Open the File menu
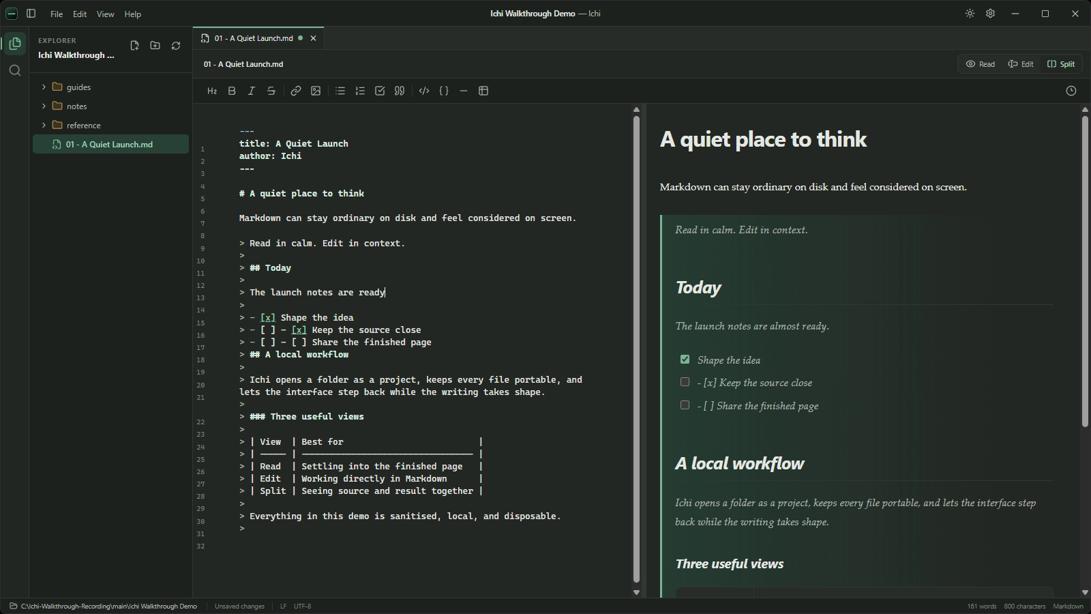Viewport: 1091px width, 614px height. 57,14
